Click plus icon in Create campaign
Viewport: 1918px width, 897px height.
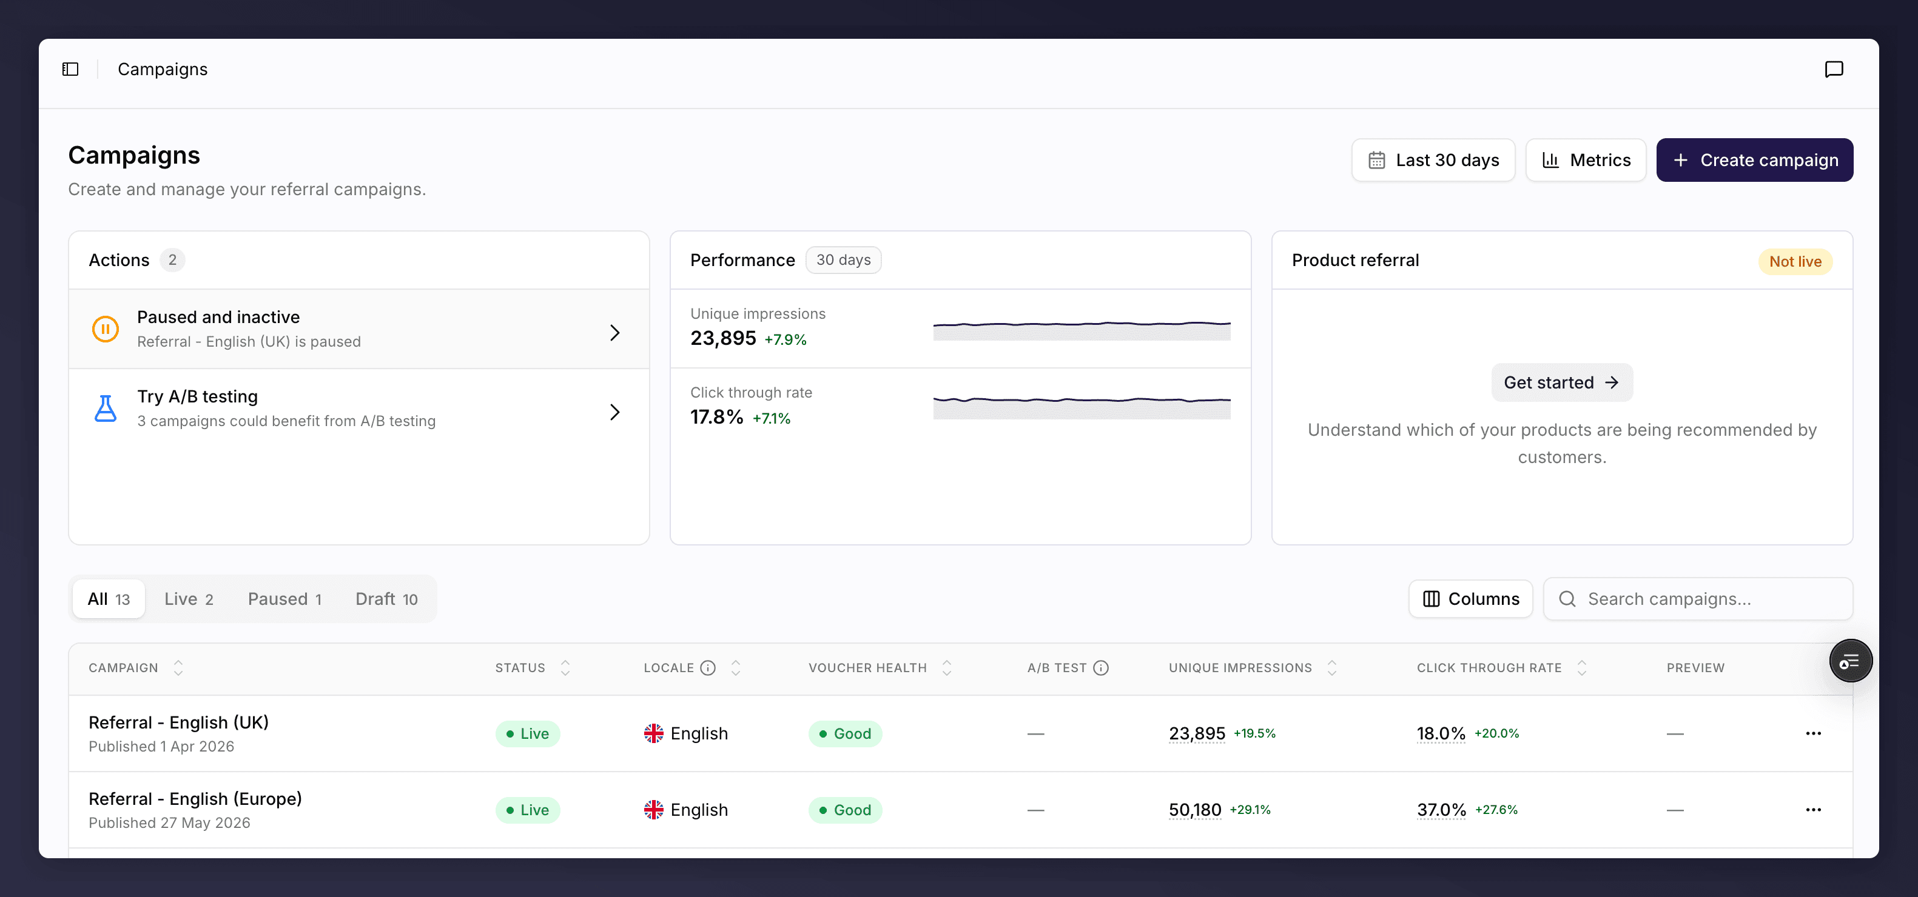point(1680,160)
